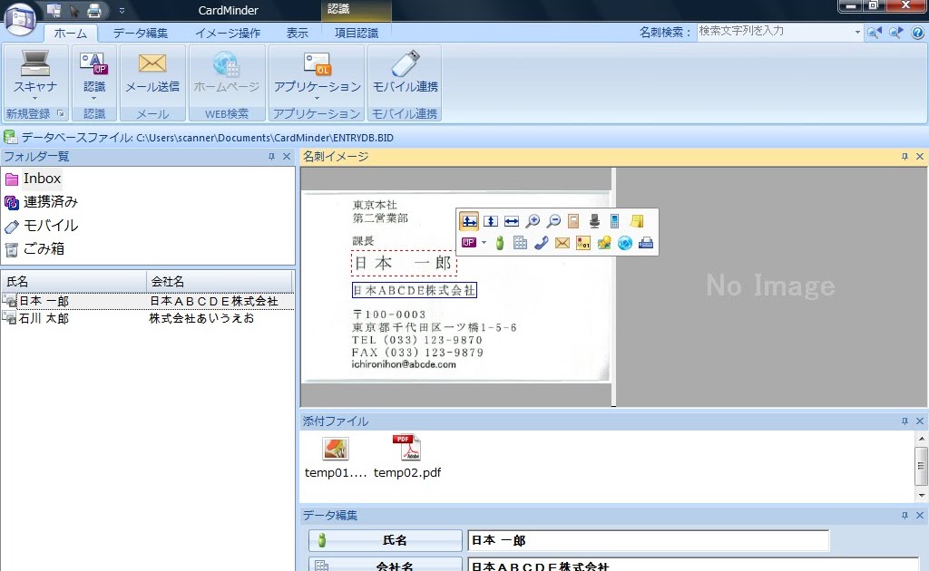Switch to the ホーム ribbon tab
This screenshot has width=929, height=571.
coord(71,34)
